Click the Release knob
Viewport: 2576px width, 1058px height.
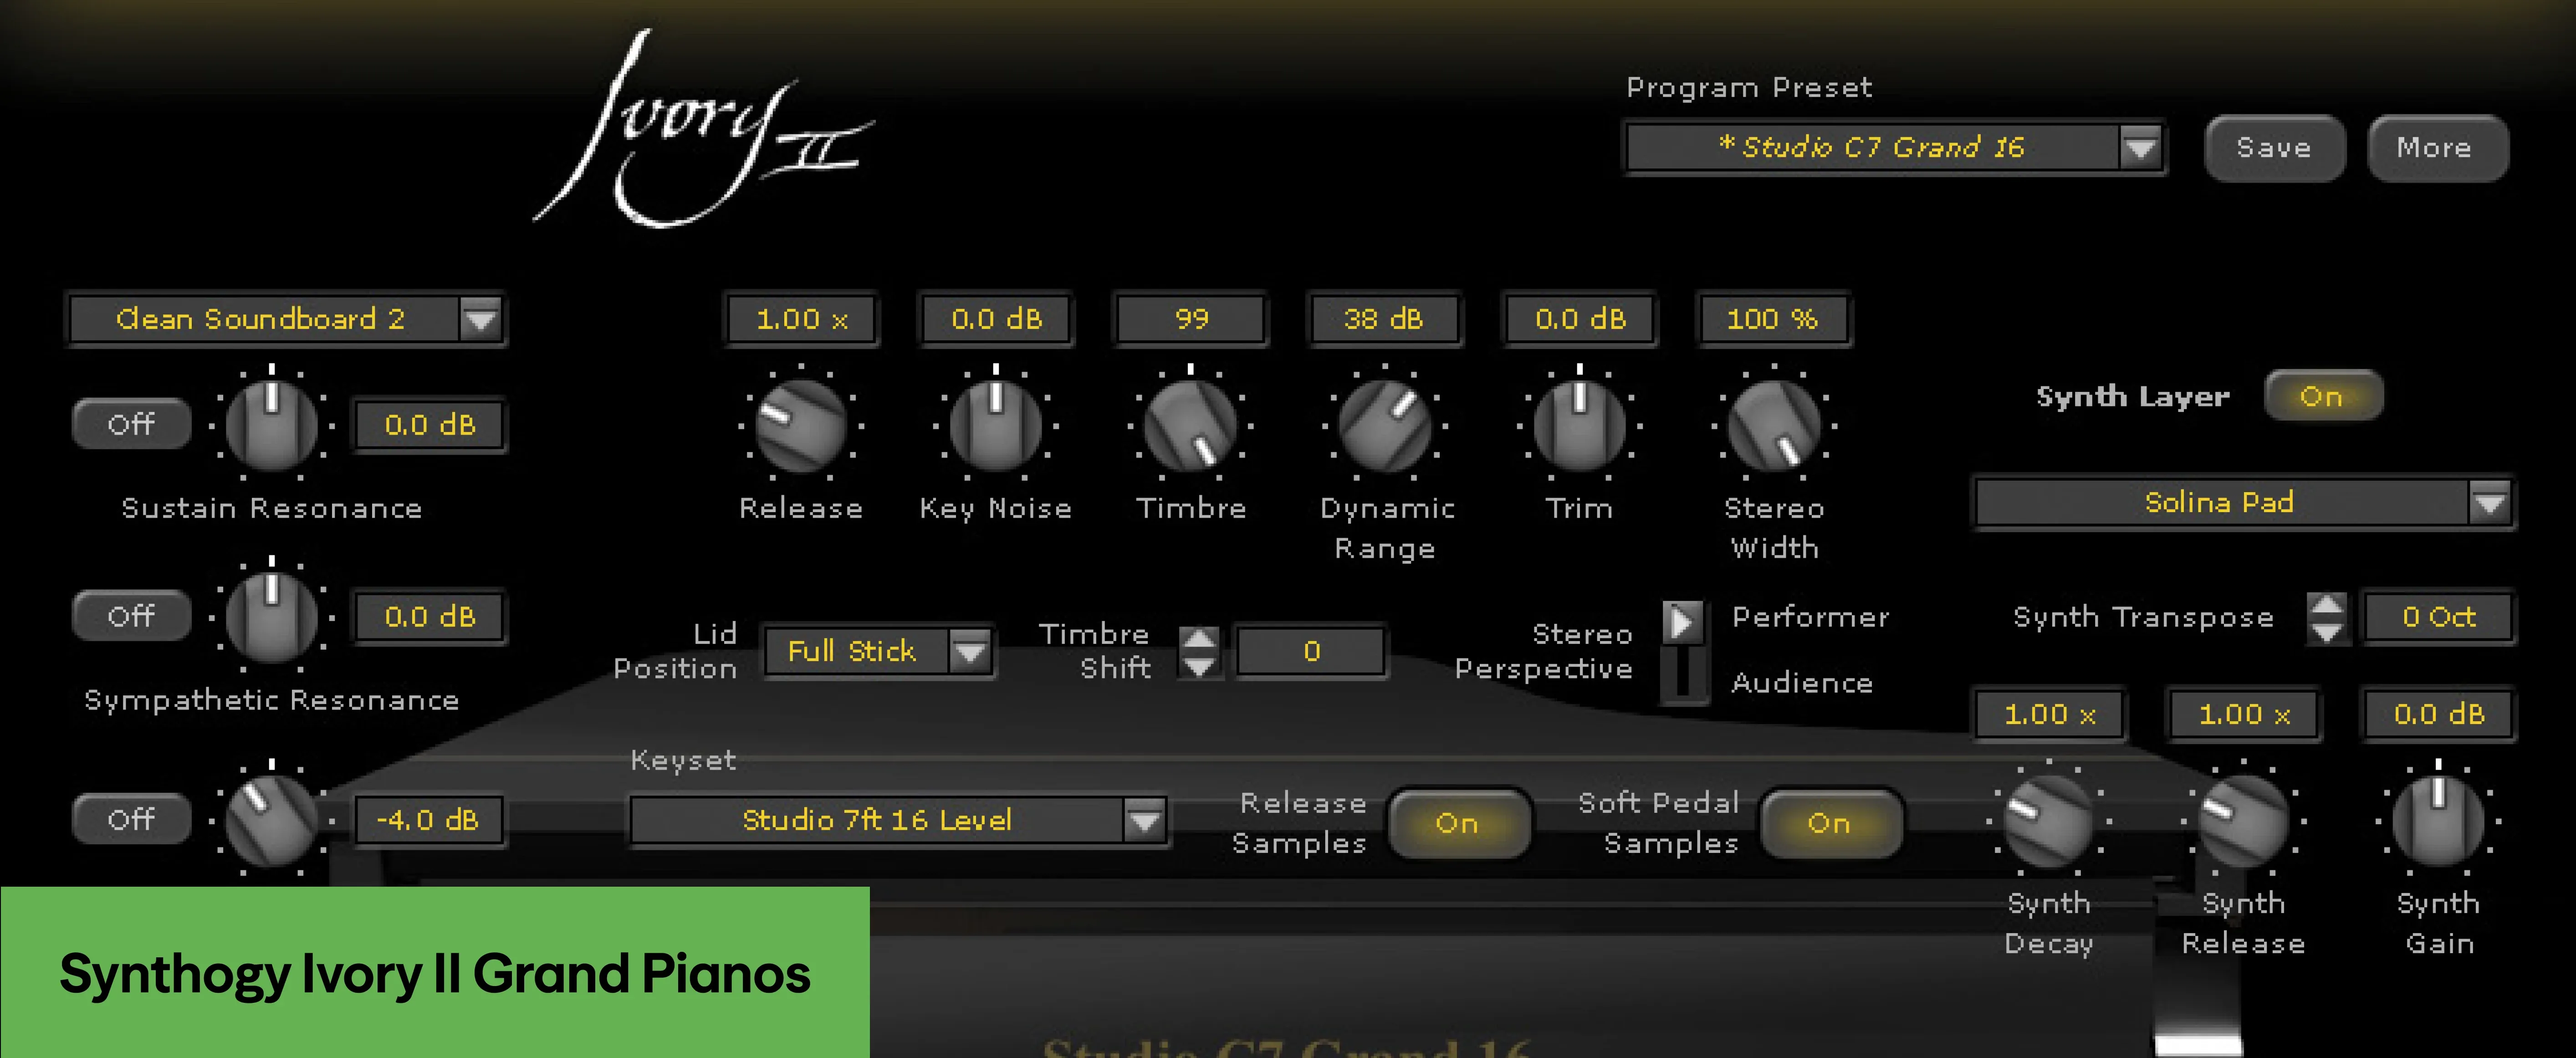point(800,426)
